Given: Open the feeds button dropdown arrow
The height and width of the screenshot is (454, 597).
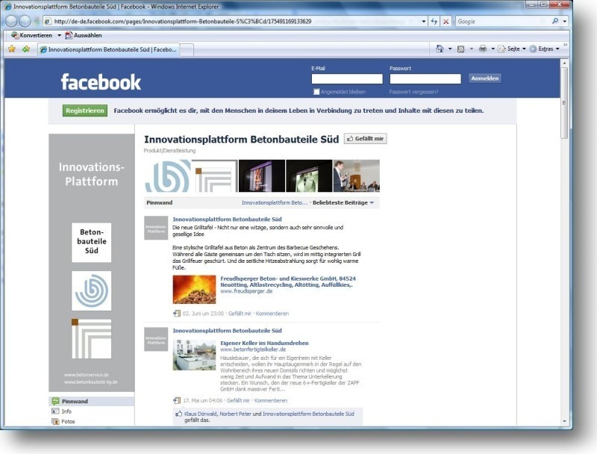Looking at the screenshot, I should tap(472, 49).
